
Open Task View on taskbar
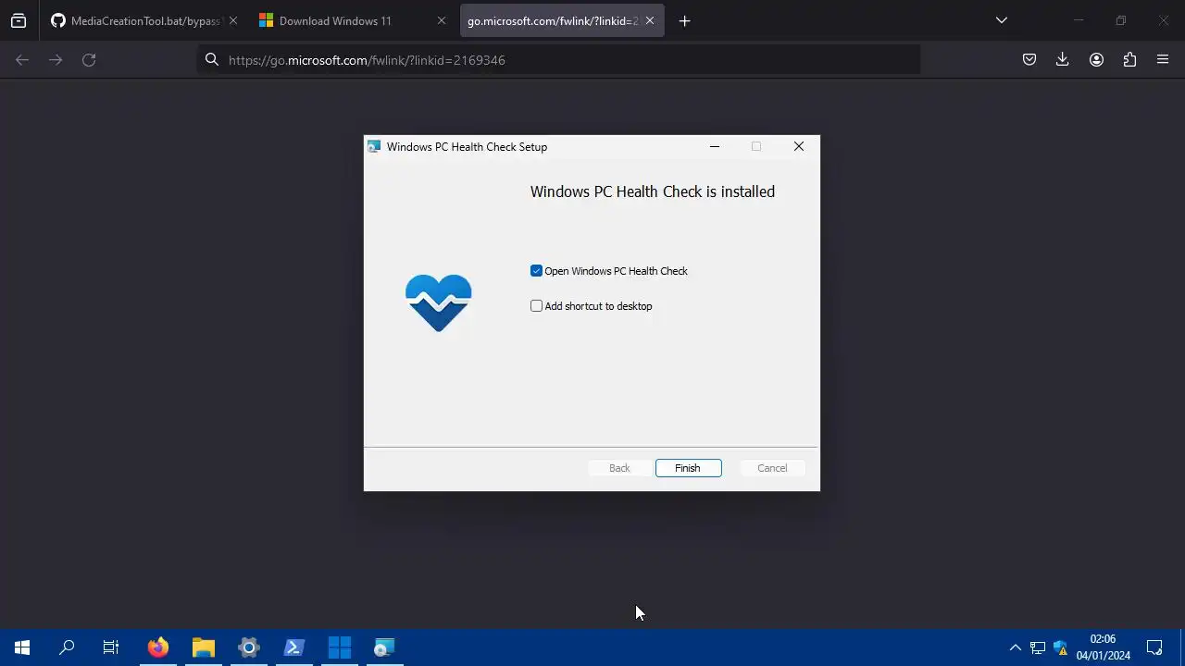tap(111, 647)
